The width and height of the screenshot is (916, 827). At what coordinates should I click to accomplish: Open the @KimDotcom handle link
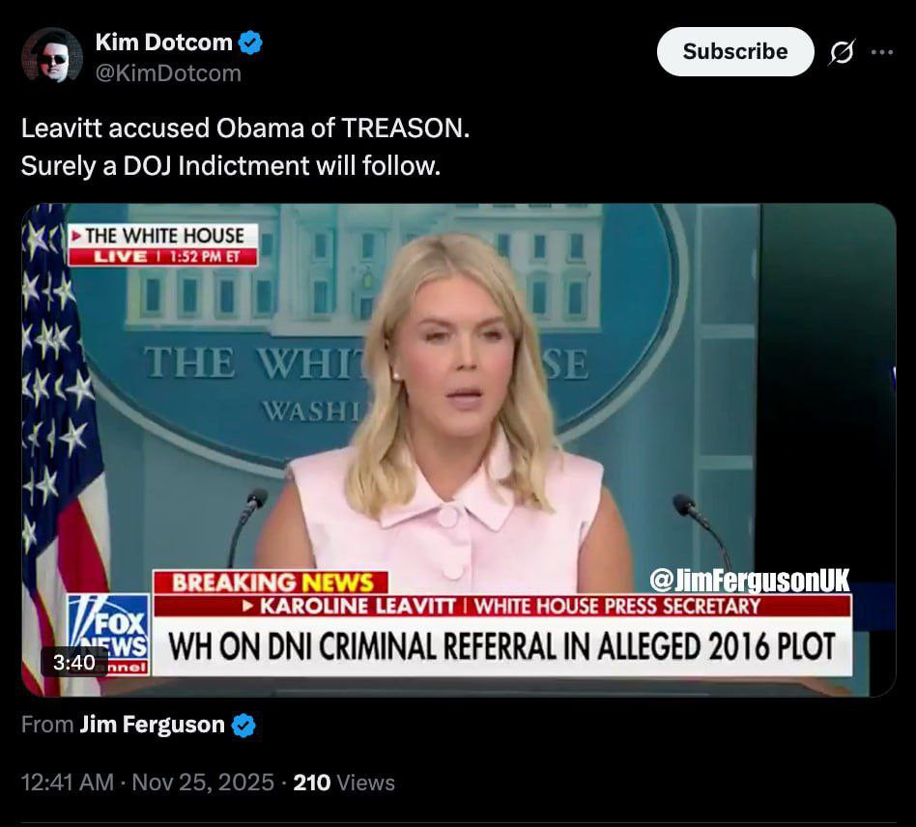click(x=168, y=73)
